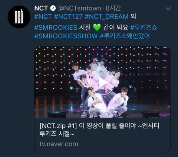
Task: Click the tweet text '같이 봐요'
Action: 116,27
